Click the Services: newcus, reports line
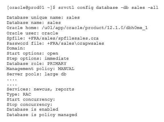Image resolution: width=164 pixels, height=122 pixels. (40, 89)
